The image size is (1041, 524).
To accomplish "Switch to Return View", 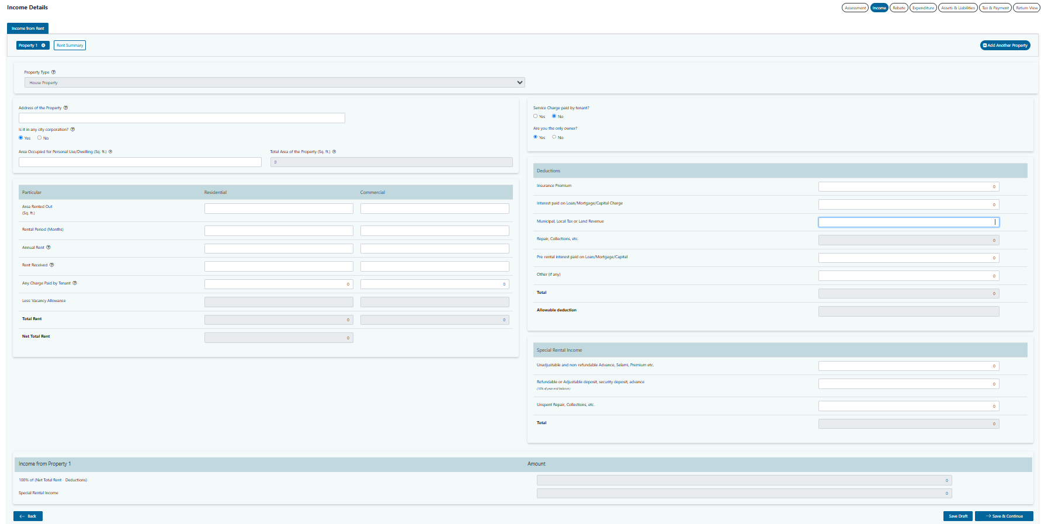I will click(x=1027, y=8).
